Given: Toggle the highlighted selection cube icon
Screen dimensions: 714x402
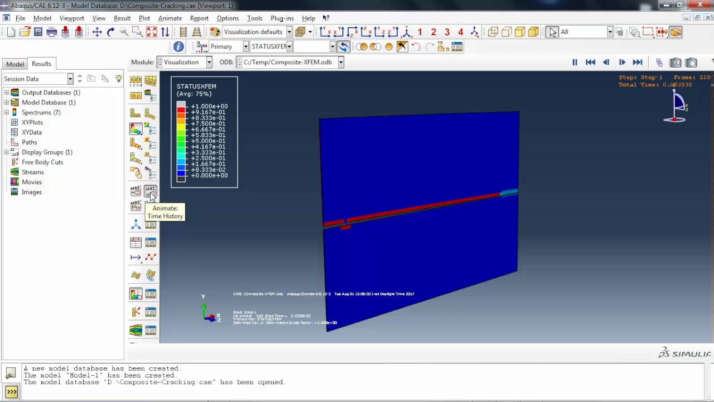Looking at the screenshot, I should tap(676, 32).
